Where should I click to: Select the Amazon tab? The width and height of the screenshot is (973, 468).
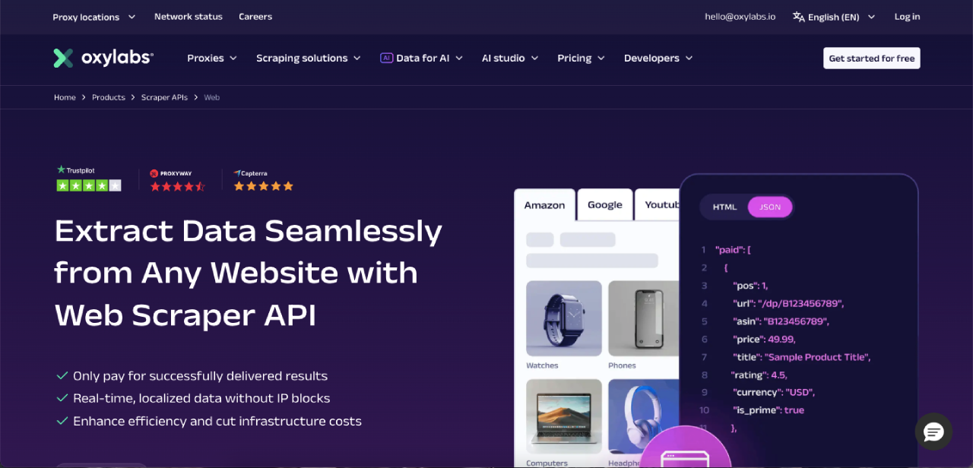(544, 205)
